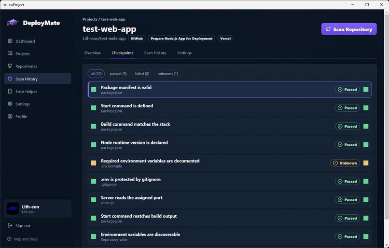The image size is (389, 248).
Task: Click right green square of Build command row
Action: [x=366, y=126]
